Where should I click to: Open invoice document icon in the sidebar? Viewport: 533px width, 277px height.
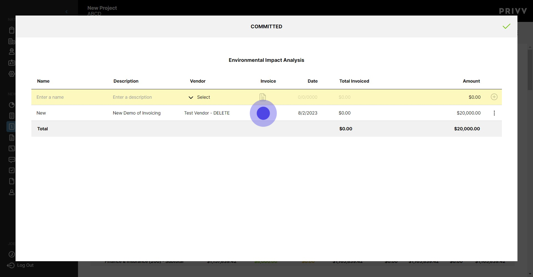[12, 138]
